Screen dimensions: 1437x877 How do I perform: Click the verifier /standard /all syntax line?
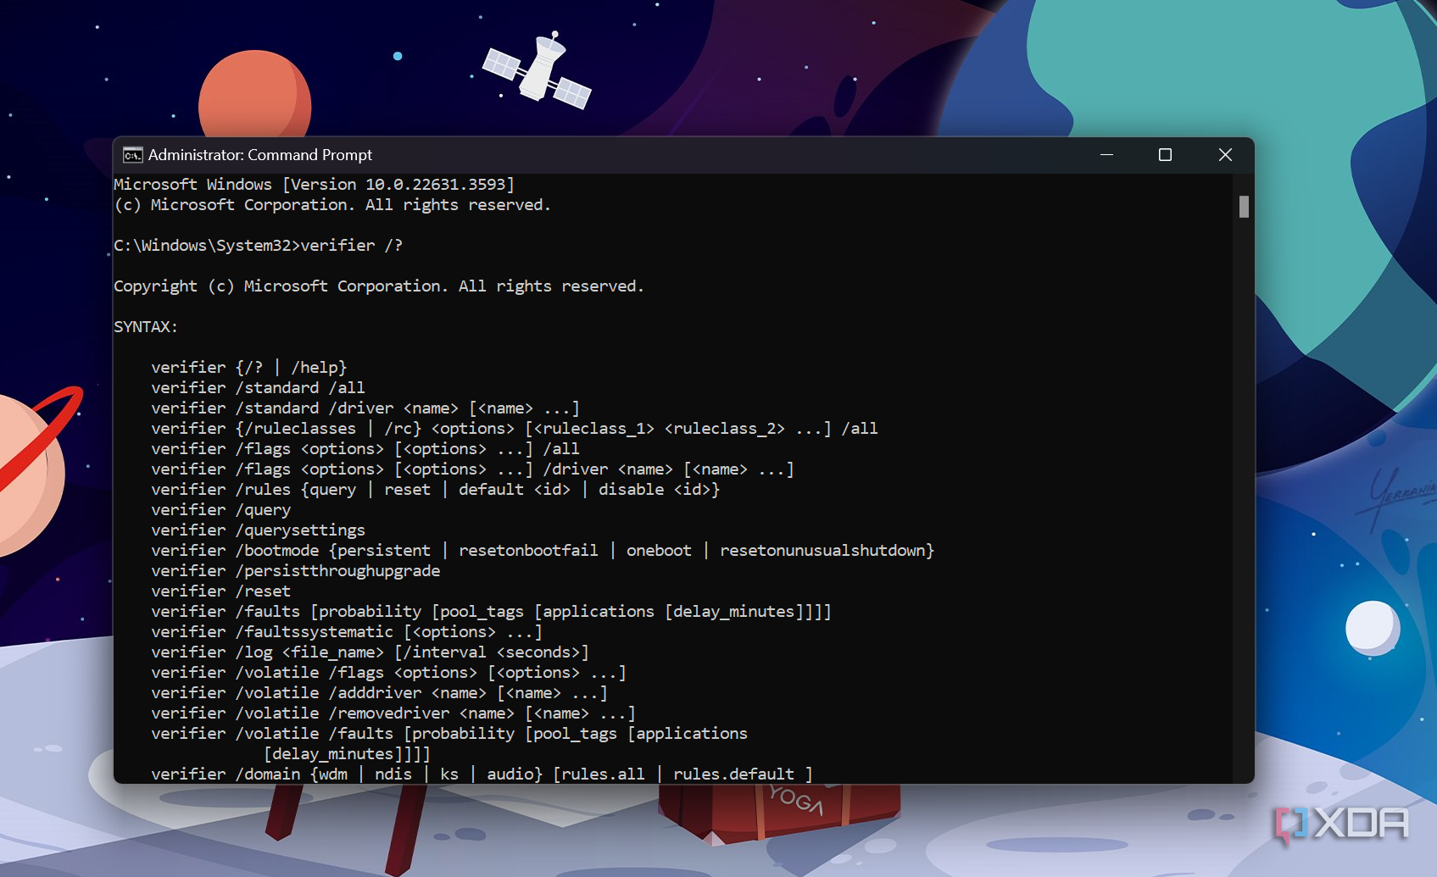tap(258, 387)
